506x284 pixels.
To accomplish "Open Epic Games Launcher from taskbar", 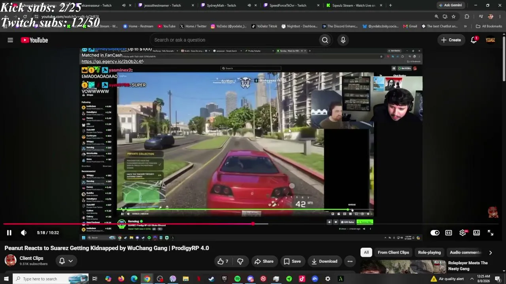I will point(225,279).
